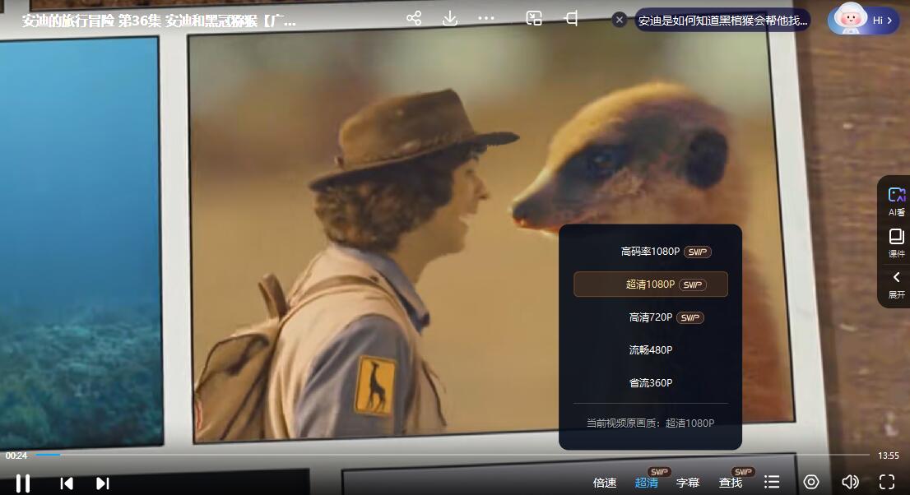This screenshot has height=495, width=910.
Task: Open the 字幕 subtitle options
Action: pos(688,483)
